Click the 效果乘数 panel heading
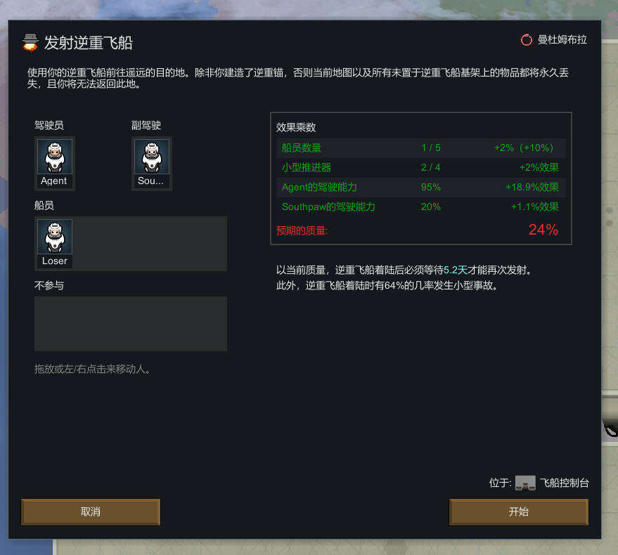 tap(296, 127)
